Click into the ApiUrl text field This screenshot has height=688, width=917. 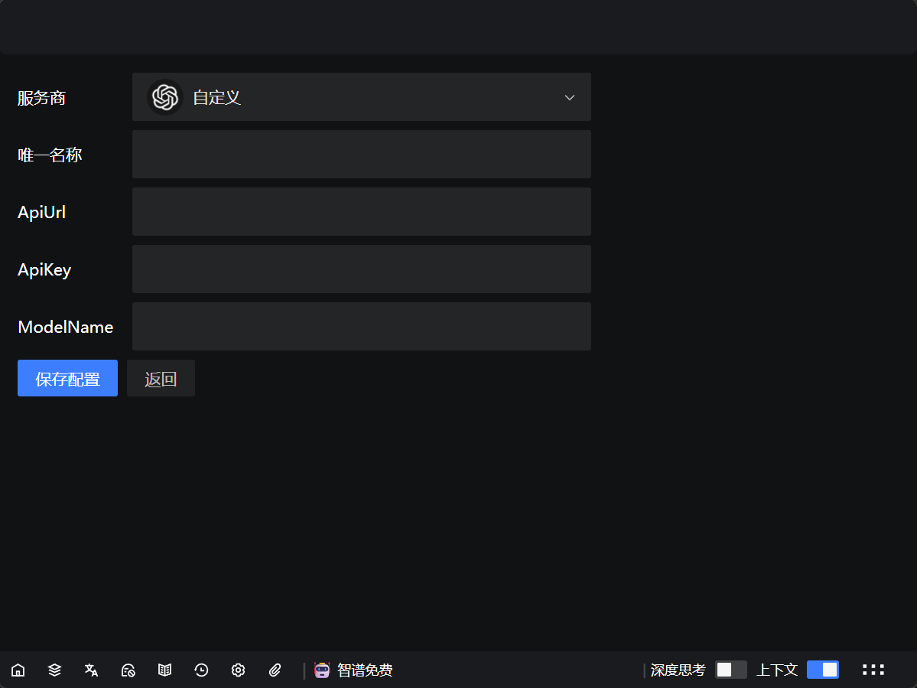[x=361, y=212]
